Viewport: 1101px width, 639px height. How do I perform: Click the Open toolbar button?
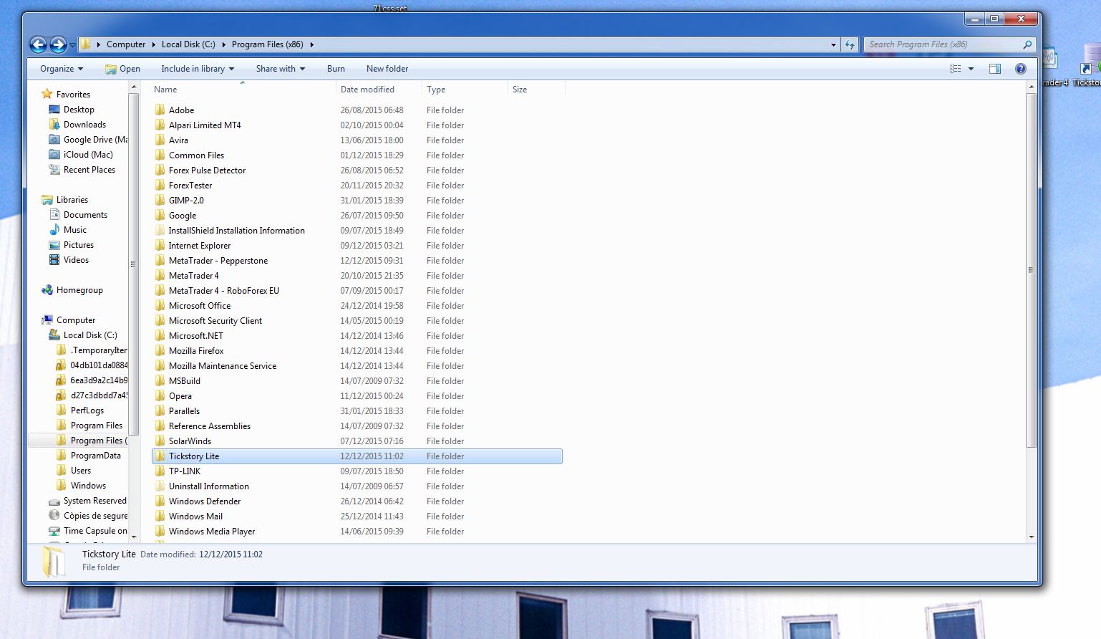point(122,69)
